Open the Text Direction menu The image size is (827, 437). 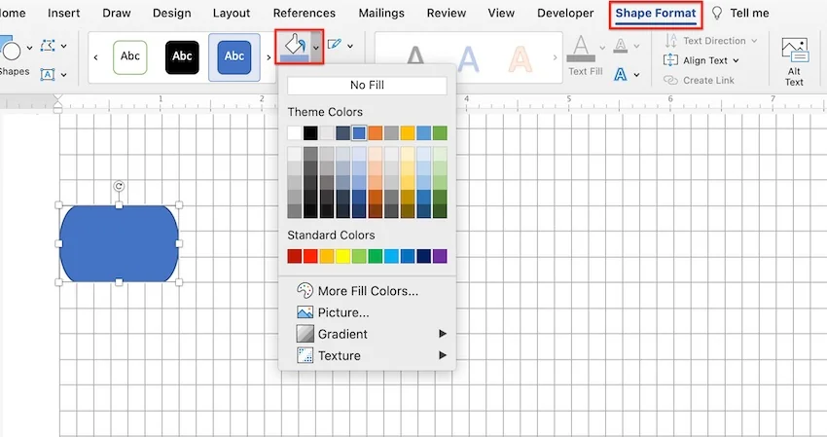(x=710, y=41)
